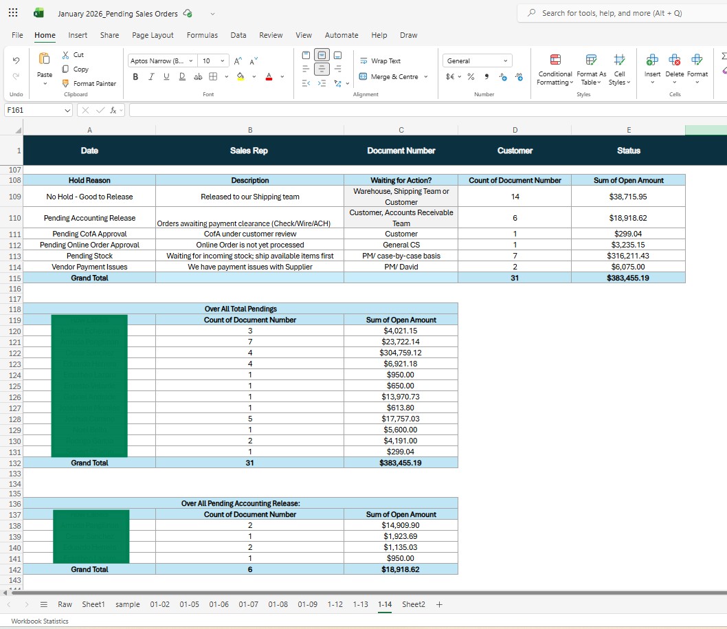Open the Cell Styles menu

pos(619,69)
